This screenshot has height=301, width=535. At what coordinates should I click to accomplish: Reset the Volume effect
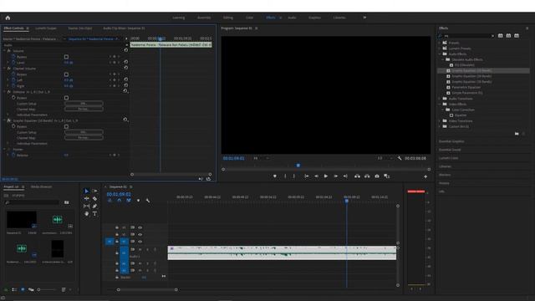pyautogui.click(x=126, y=50)
